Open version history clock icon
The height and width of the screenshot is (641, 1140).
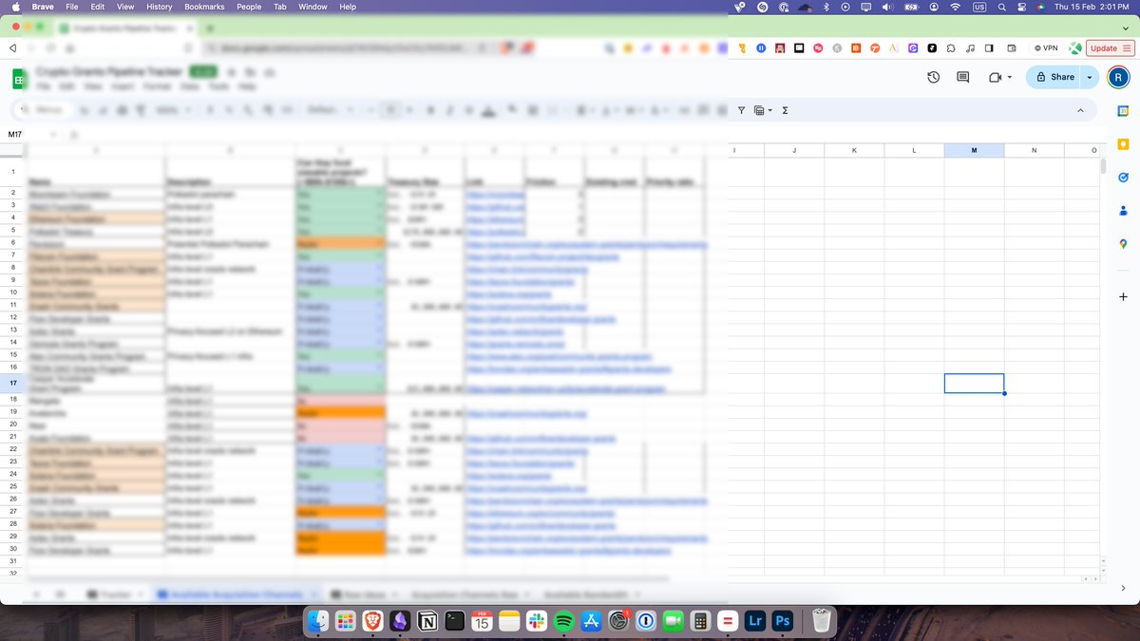tap(934, 77)
